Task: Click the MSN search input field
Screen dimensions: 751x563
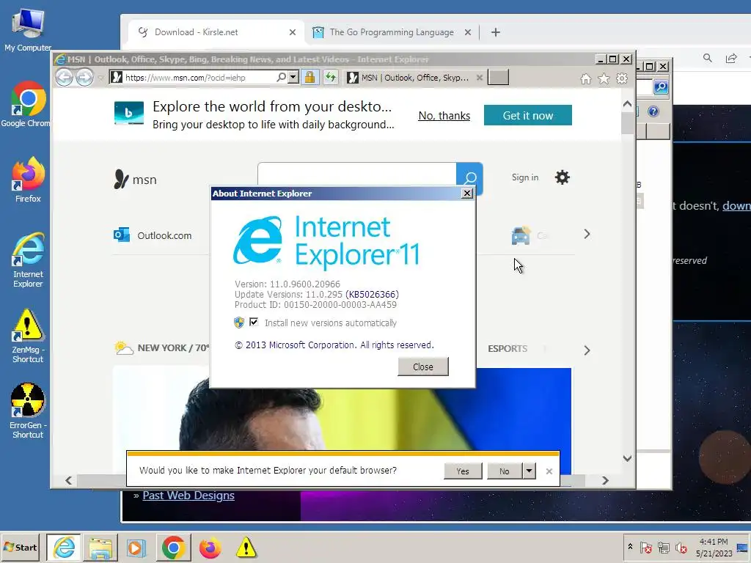Action: (357, 174)
